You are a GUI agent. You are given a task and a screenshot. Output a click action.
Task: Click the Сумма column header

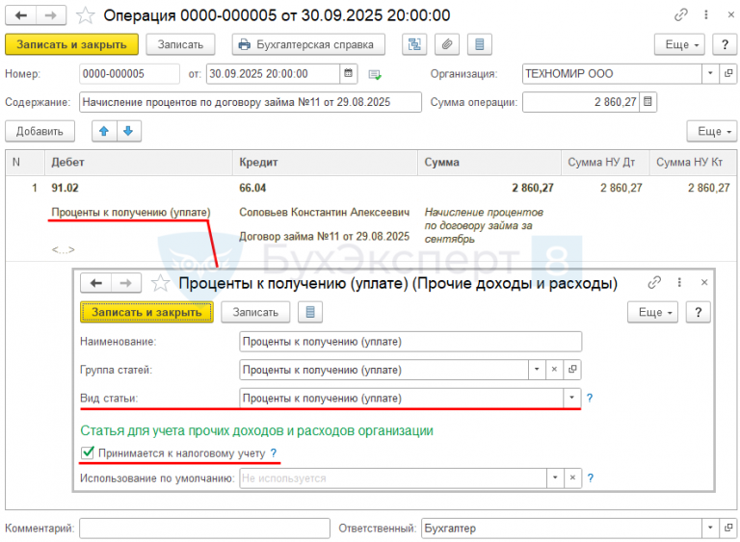[489, 163]
